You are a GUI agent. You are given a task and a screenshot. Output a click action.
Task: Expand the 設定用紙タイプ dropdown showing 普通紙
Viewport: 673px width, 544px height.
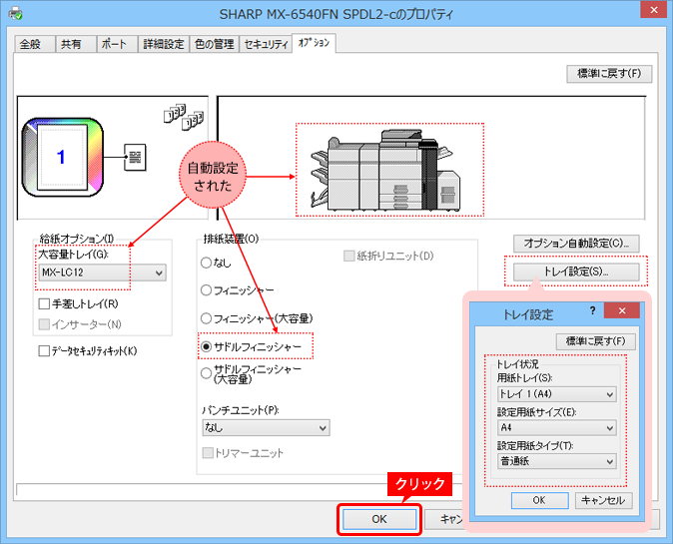[x=556, y=461]
